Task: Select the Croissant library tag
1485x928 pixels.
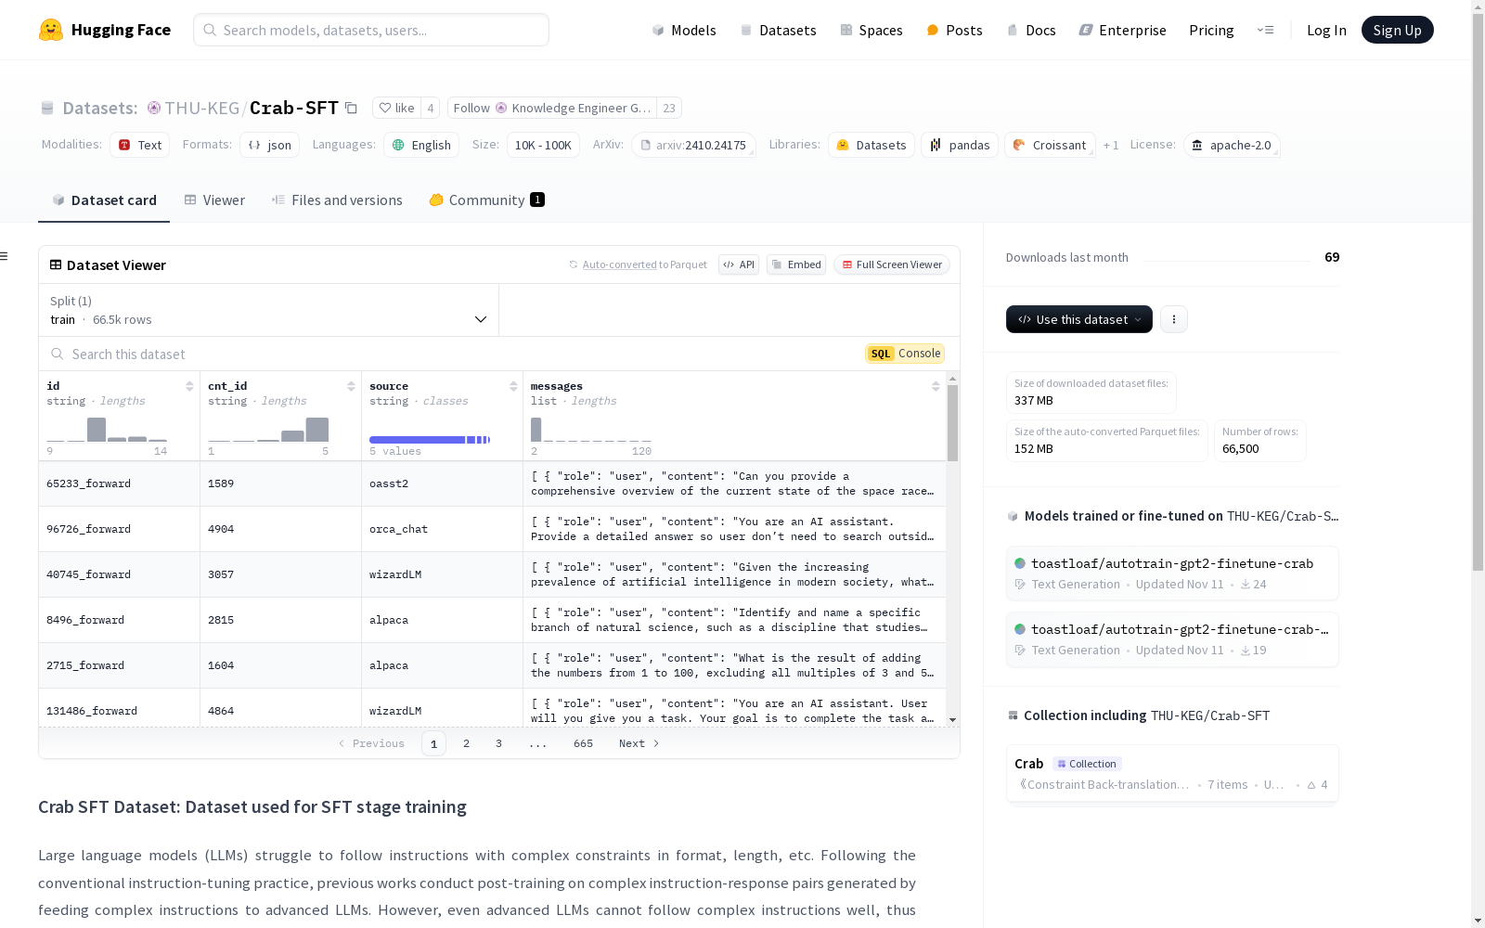Action: (1050, 145)
